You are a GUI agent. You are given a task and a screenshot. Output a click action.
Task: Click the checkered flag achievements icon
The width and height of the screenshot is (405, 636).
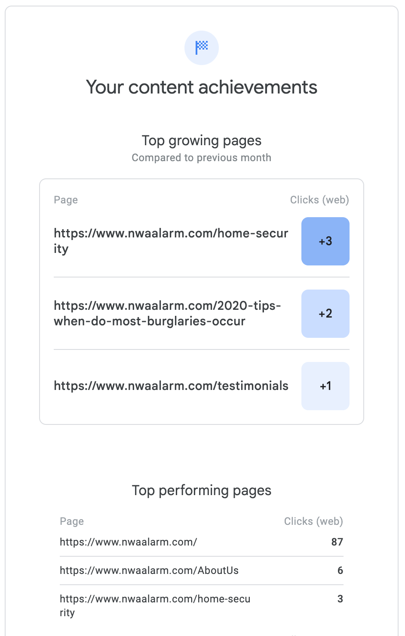point(202,48)
